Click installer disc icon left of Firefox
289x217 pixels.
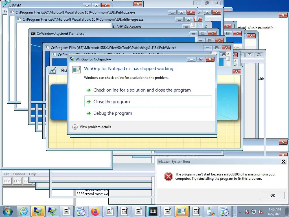point(81,211)
